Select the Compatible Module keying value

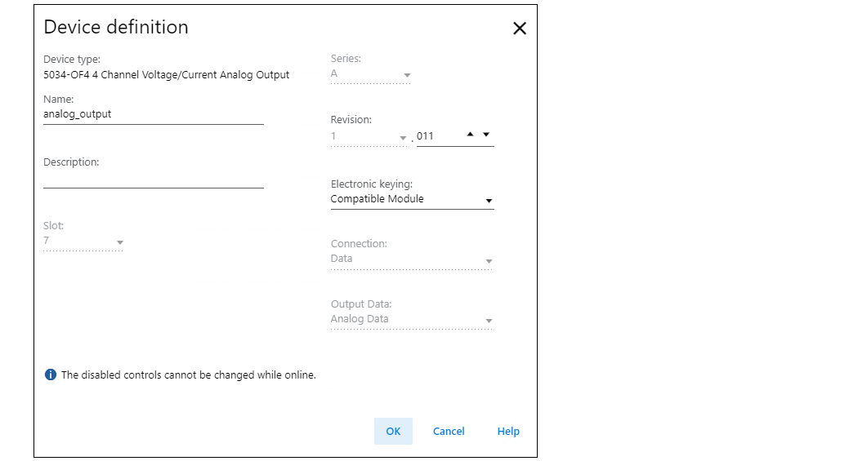(377, 199)
